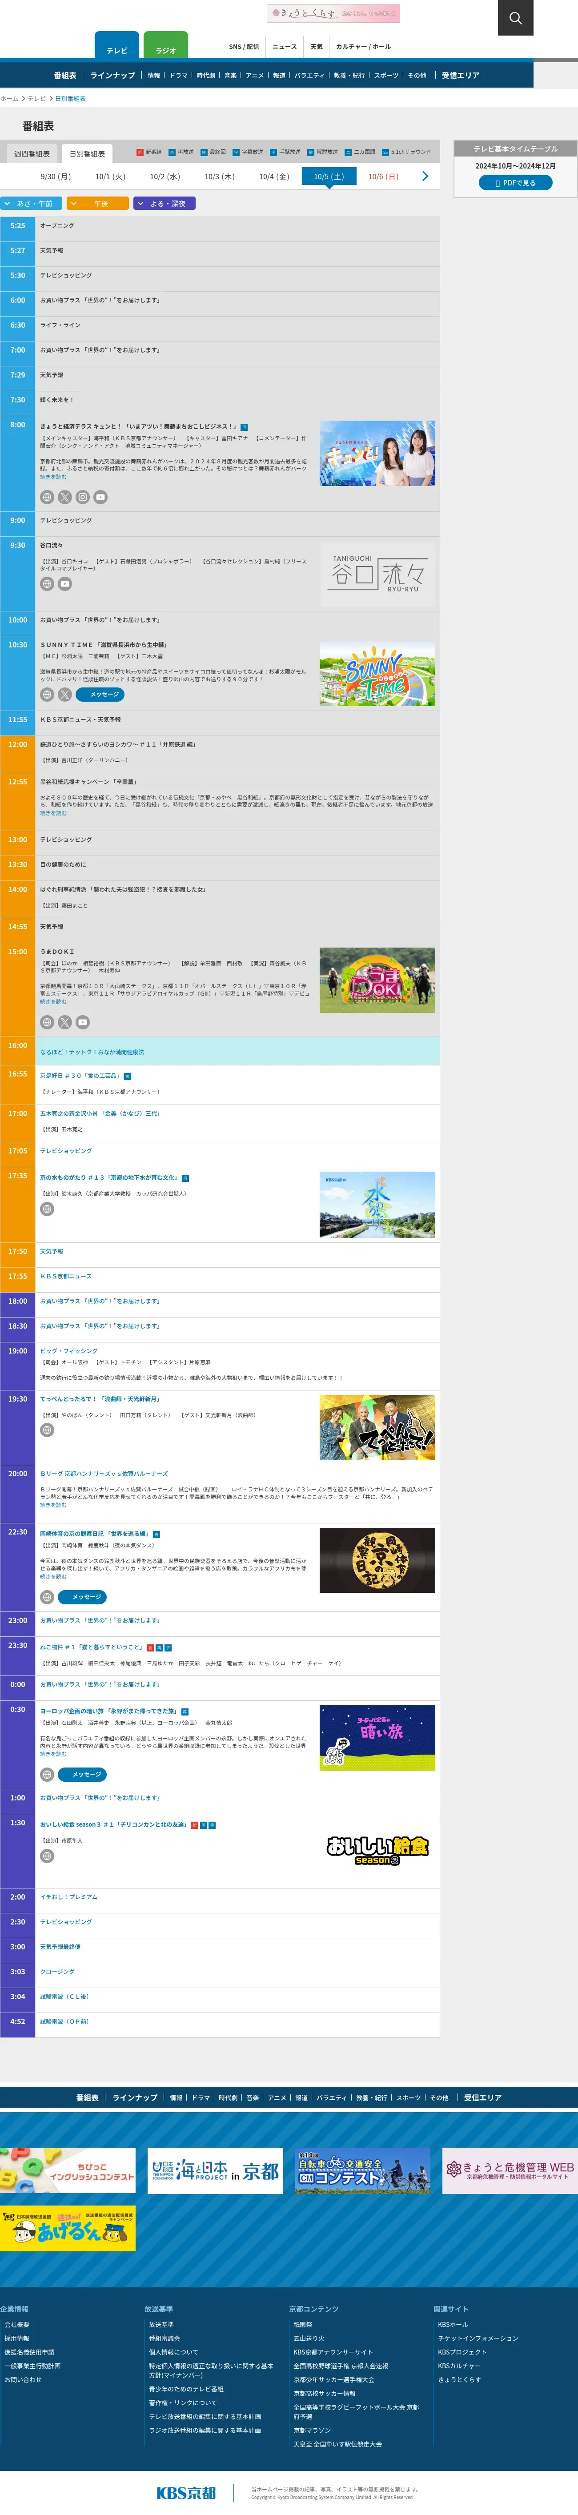
Task: Open the ちびっこイングリッシュコンテスト banner
Action: (68, 2170)
